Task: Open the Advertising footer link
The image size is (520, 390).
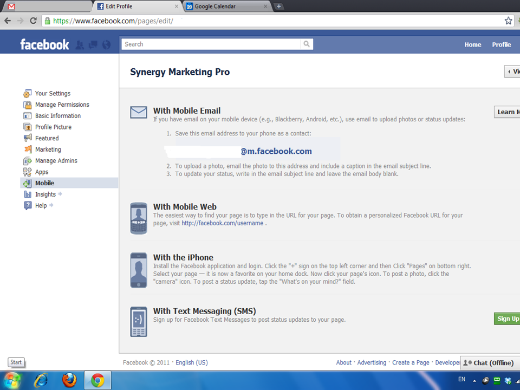Action: point(372,362)
